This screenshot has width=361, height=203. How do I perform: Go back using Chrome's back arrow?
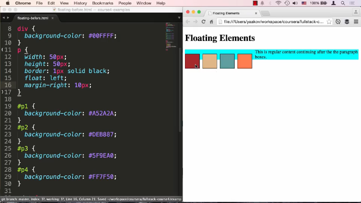(188, 22)
